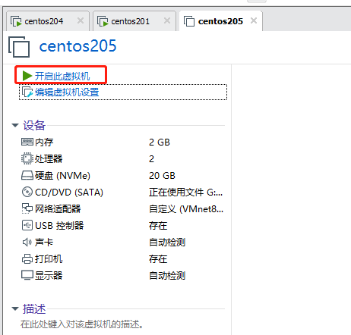Switch to the centos204 tab

click(48, 21)
